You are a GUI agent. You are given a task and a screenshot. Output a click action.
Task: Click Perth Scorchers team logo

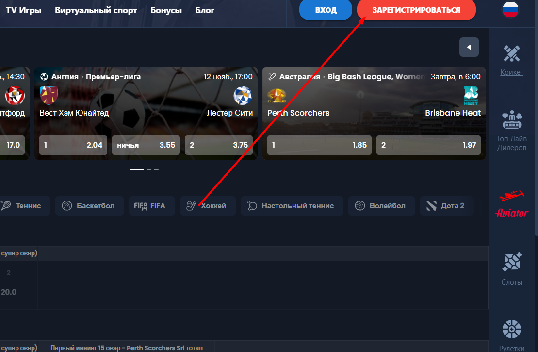click(x=277, y=96)
